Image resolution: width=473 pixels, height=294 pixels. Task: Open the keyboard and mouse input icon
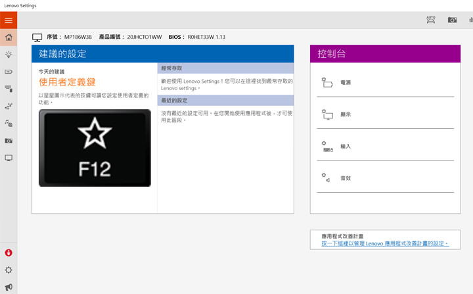point(9,89)
